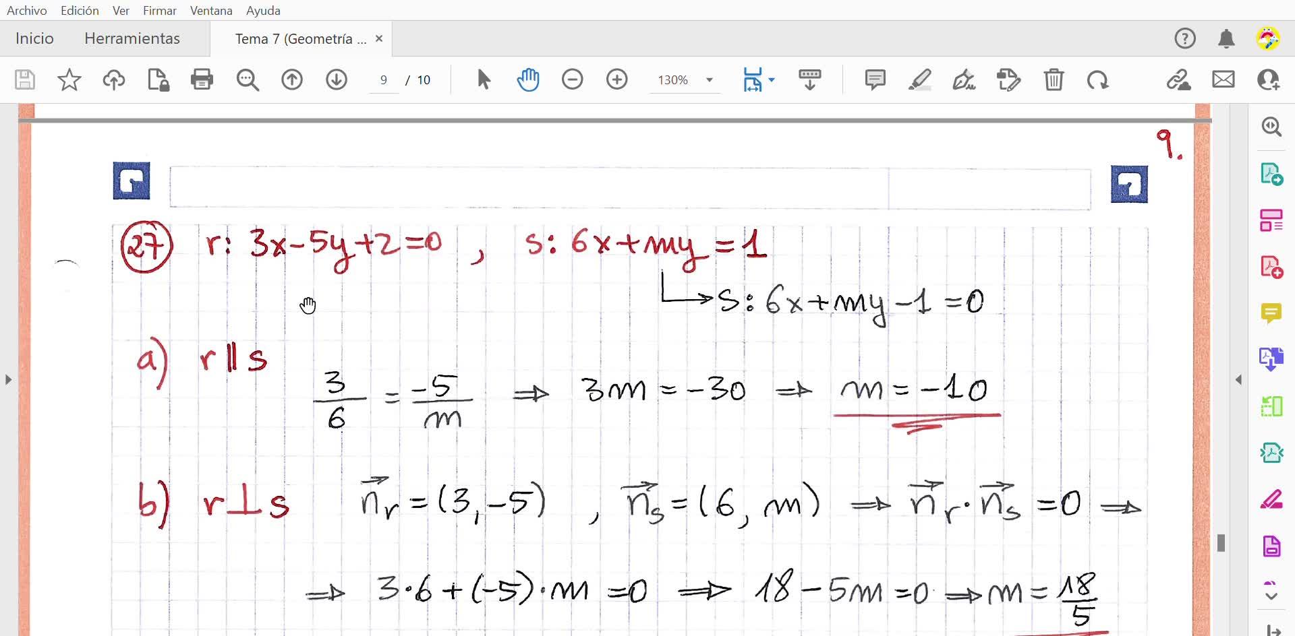Image resolution: width=1295 pixels, height=636 pixels.
Task: Add the file to starred favorites
Action: (69, 79)
